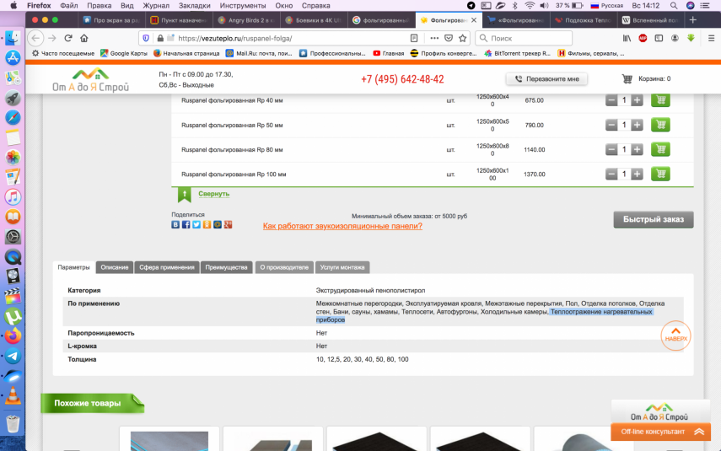Increase quantity for Ruspanel Rp 80 мм
The image size is (721, 451).
pyautogui.click(x=637, y=149)
